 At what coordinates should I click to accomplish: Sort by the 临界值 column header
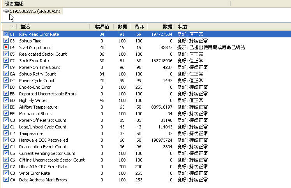tap(102, 27)
